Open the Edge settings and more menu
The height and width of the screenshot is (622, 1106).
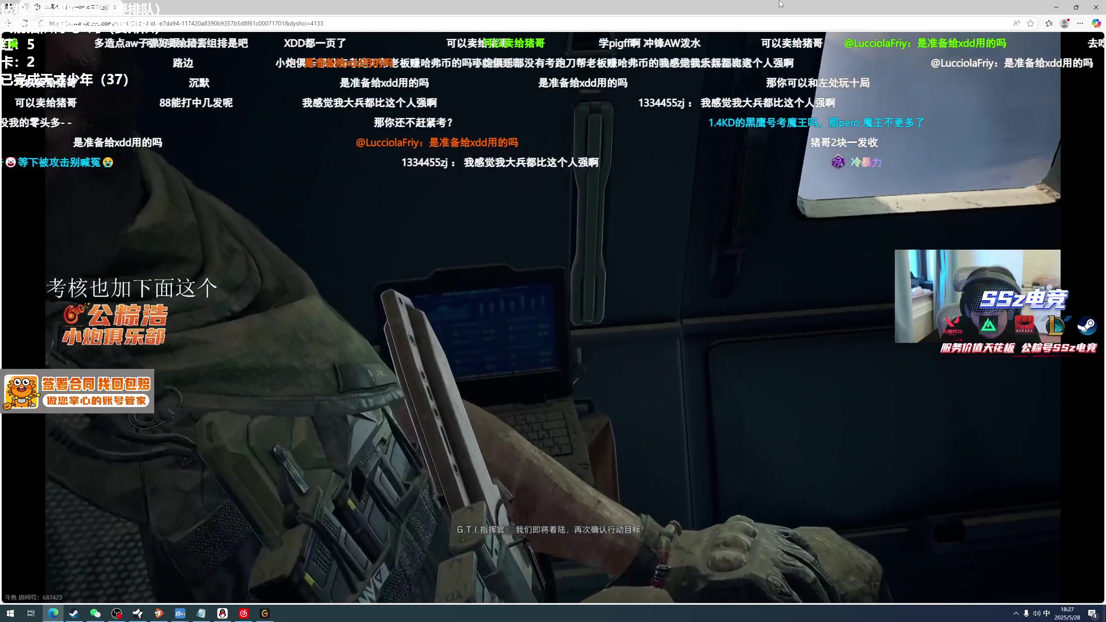click(x=1080, y=23)
